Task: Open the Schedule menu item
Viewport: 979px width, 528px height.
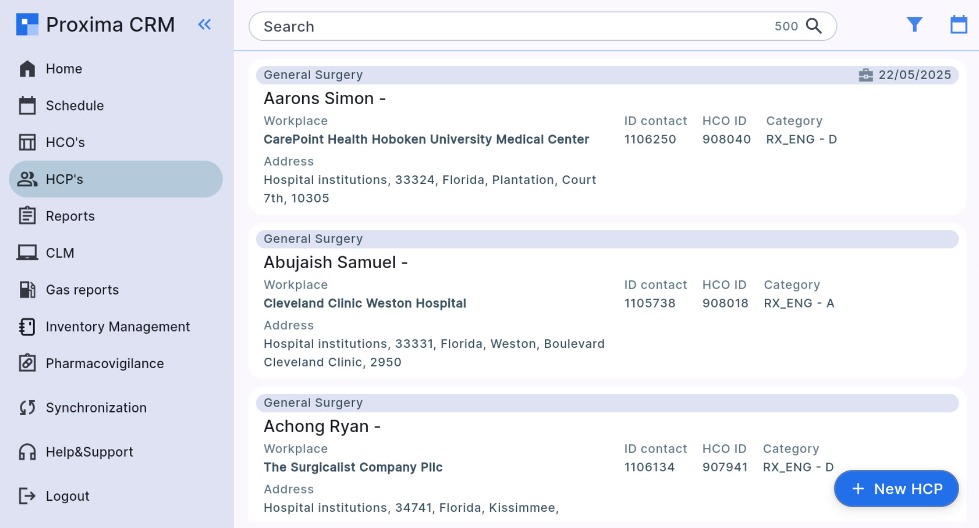Action: point(74,105)
